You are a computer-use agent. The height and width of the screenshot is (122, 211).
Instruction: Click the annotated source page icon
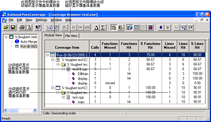(143, 28)
